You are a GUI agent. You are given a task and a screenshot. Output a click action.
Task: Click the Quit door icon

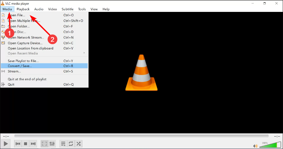(x=3, y=85)
